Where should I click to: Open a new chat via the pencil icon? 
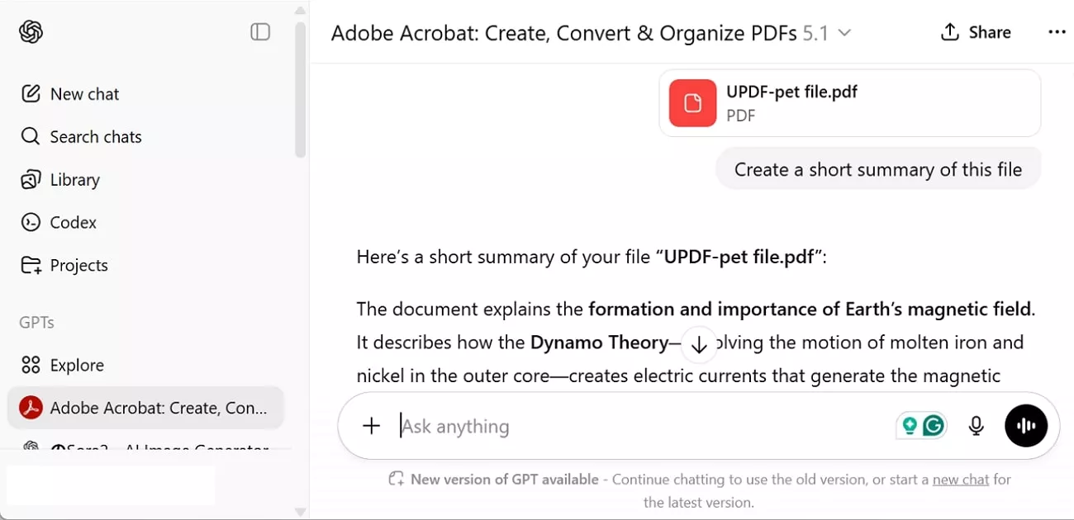(x=31, y=93)
